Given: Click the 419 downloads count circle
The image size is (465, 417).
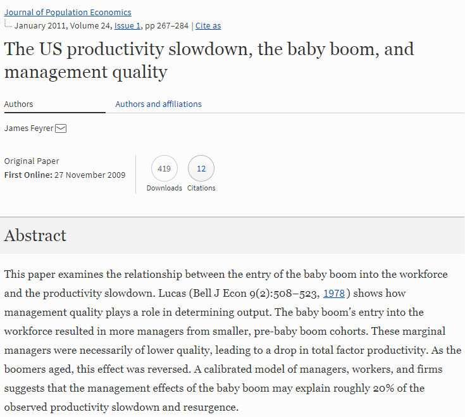Looking at the screenshot, I should (164, 169).
